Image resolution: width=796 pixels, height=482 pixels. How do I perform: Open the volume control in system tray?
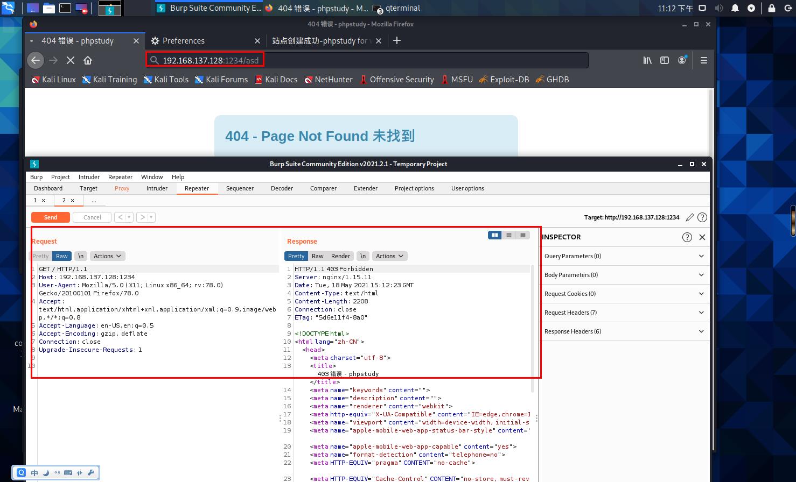click(719, 8)
